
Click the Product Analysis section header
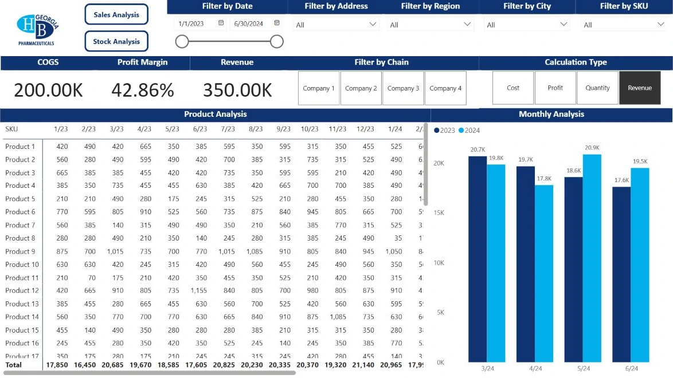(x=216, y=114)
